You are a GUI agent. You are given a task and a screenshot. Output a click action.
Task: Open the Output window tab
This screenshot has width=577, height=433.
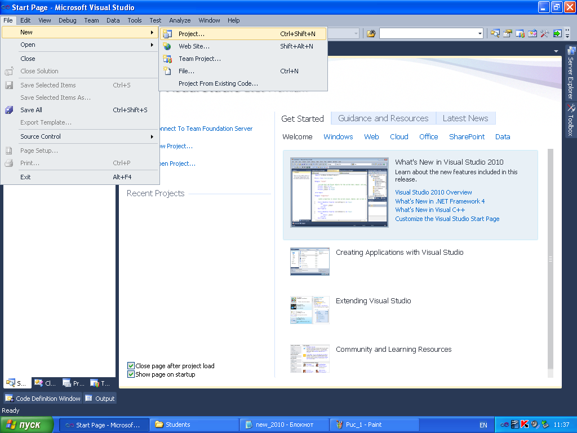(100, 399)
